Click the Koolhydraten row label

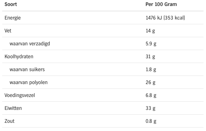(19, 56)
